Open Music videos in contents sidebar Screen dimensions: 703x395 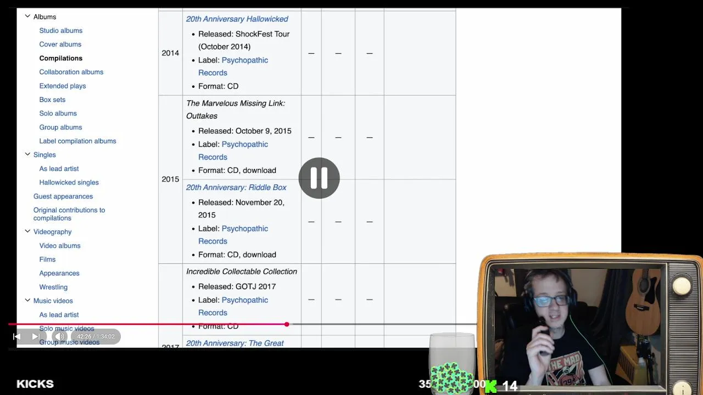[x=53, y=301]
